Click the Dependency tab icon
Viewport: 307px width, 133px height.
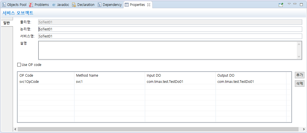tap(100, 5)
